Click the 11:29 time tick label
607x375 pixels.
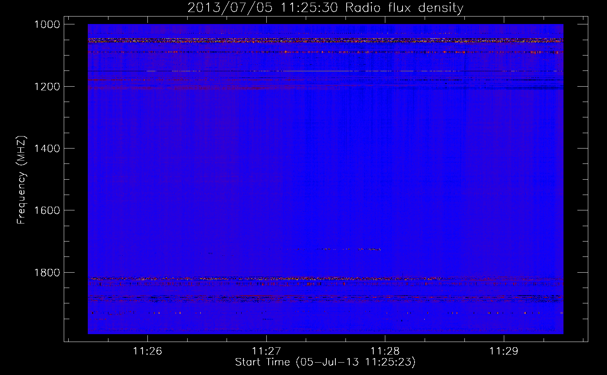click(x=503, y=351)
